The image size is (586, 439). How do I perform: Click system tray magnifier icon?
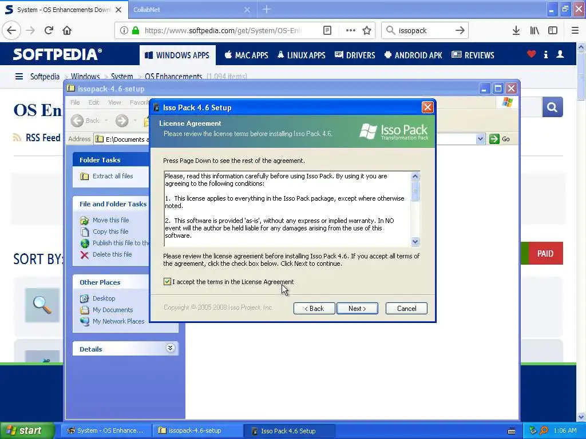pyautogui.click(x=544, y=430)
